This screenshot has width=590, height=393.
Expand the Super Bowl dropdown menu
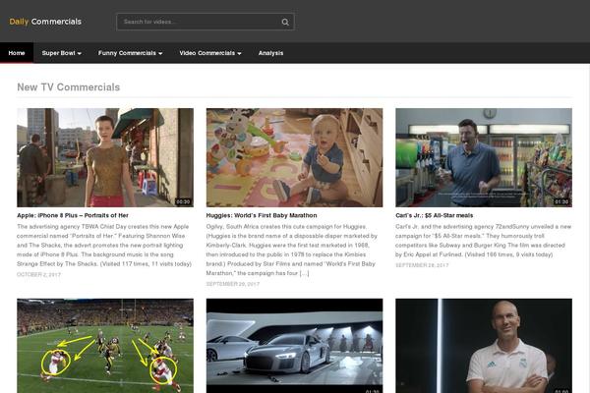62,53
